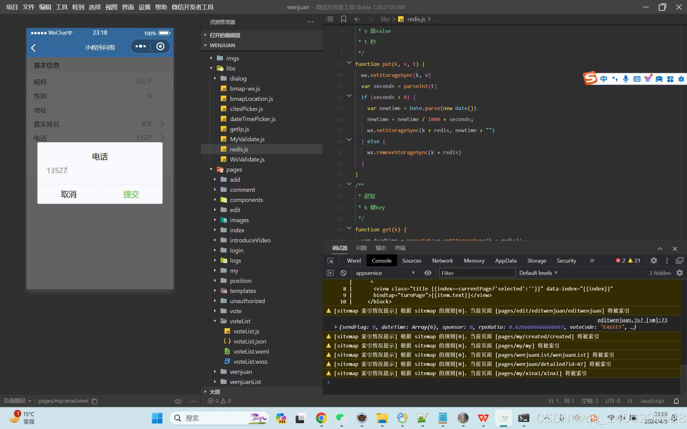
Task: Open the 工具 menu
Action: click(61, 7)
